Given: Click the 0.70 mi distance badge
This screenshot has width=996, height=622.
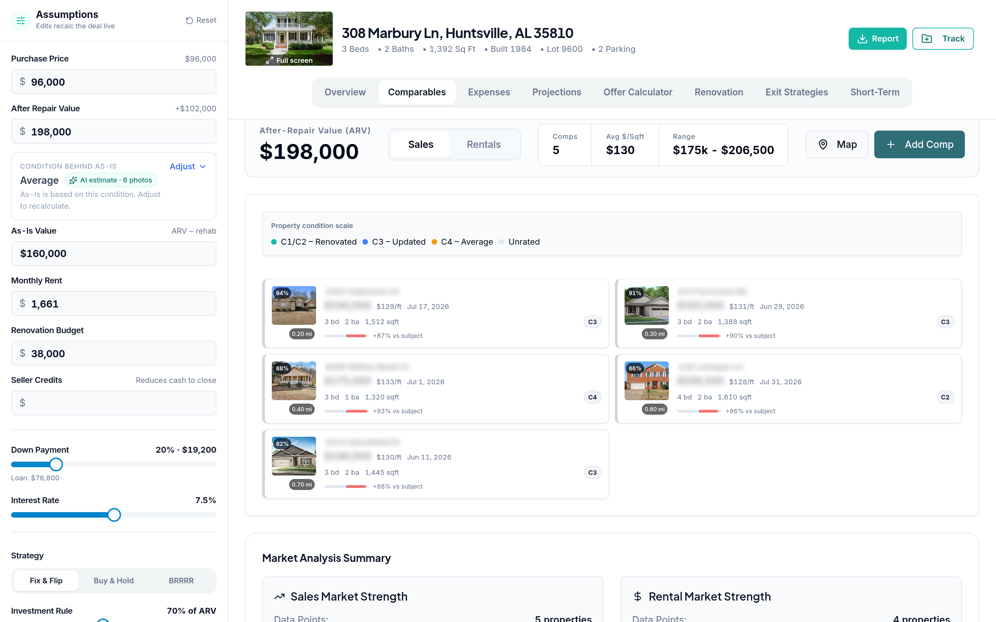Looking at the screenshot, I should (302, 484).
